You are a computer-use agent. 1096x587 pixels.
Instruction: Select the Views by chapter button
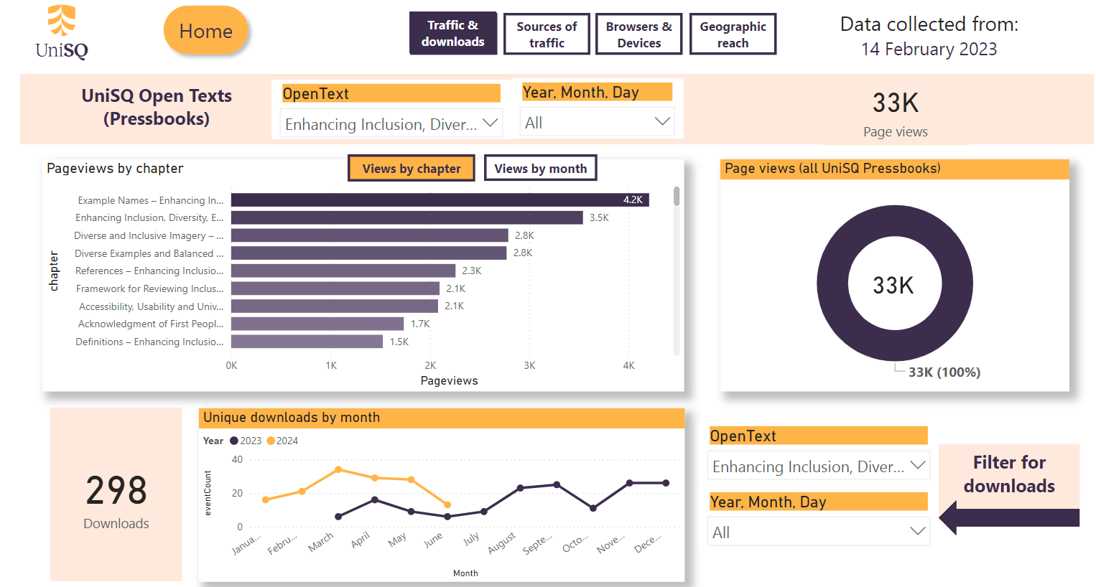point(412,168)
